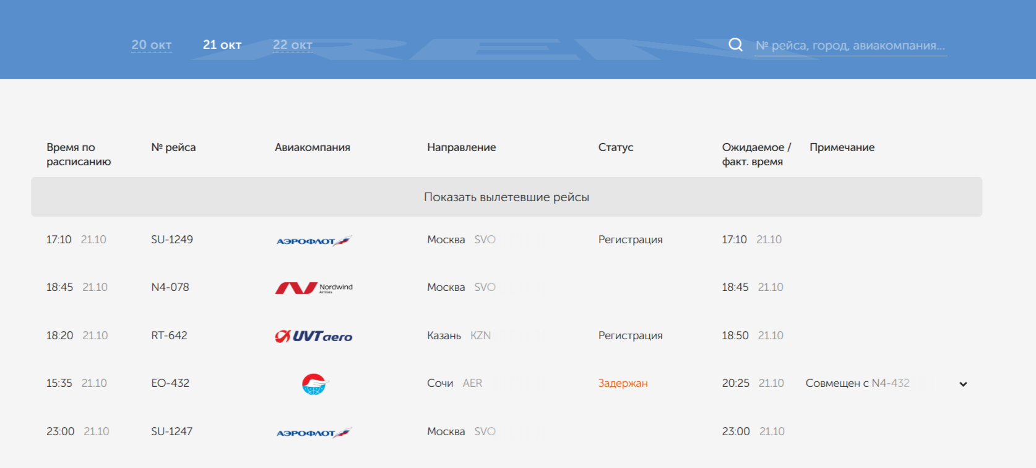Show departed flights via Показать вылетевшие рейсы
This screenshot has width=1036, height=468.
[x=506, y=197]
